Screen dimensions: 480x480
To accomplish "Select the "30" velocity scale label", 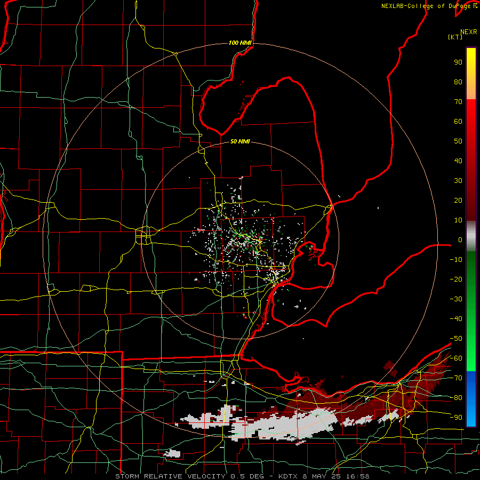I will point(458,181).
